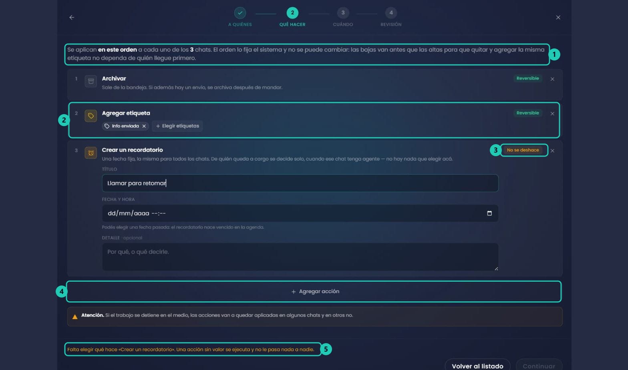
Task: Click the Archivar action title
Action: 114,78
